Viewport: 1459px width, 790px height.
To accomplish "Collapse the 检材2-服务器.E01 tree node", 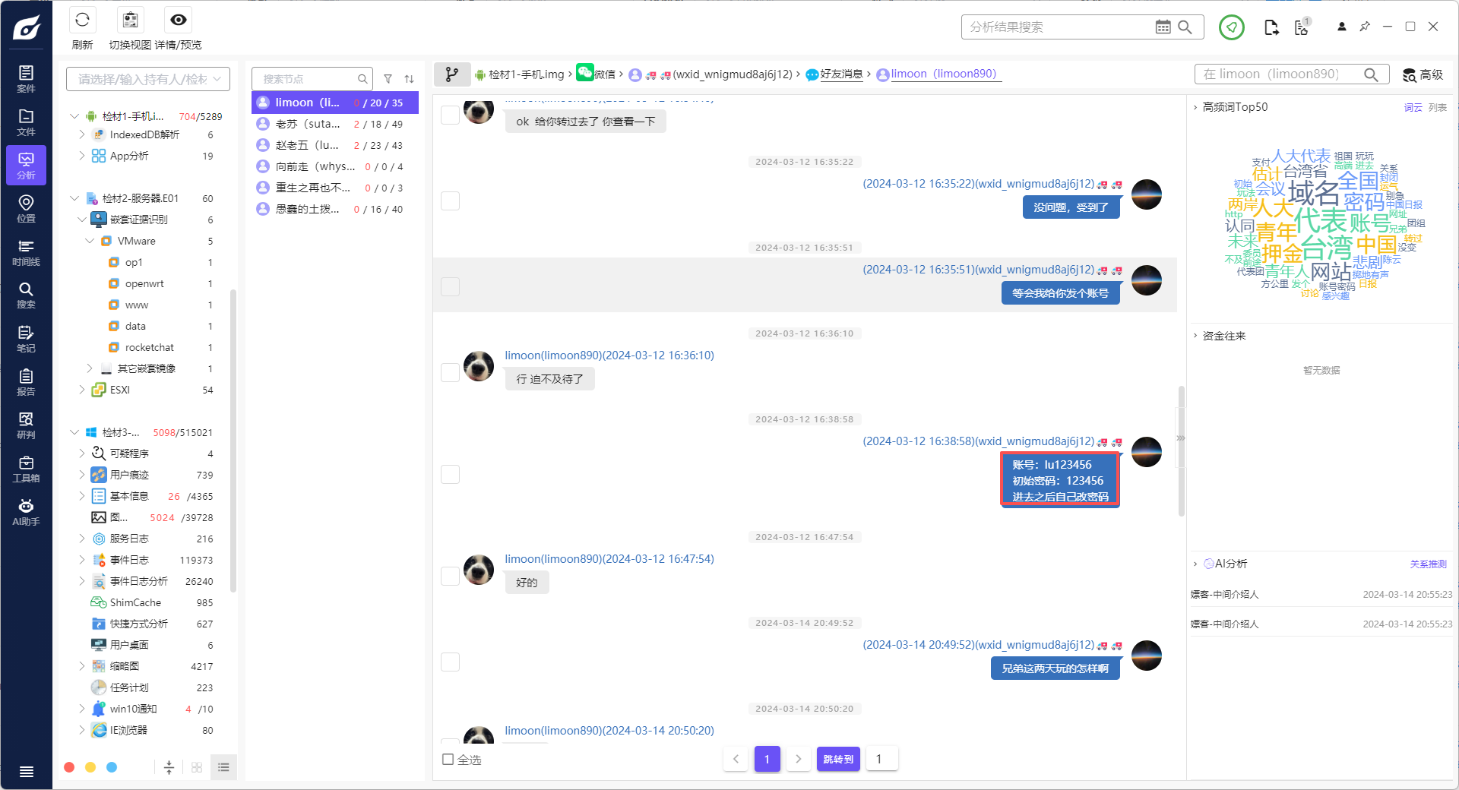I will (x=74, y=198).
